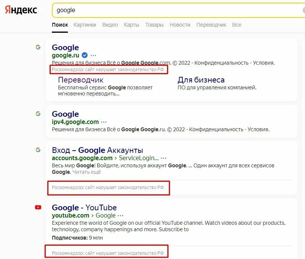305x259 pixels.
Task: Open the three-dots menu next to youtube.com Google
Action: pos(120,216)
